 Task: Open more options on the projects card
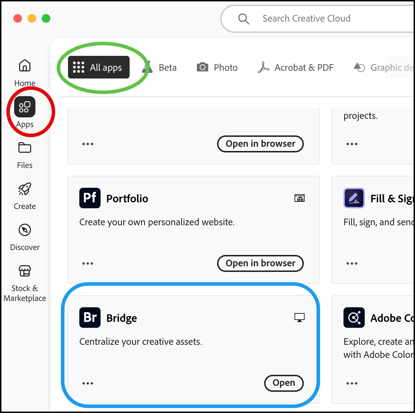coord(352,144)
